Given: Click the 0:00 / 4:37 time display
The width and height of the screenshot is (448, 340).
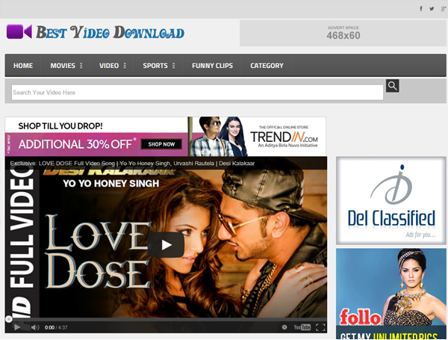Looking at the screenshot, I should pyautogui.click(x=56, y=327).
